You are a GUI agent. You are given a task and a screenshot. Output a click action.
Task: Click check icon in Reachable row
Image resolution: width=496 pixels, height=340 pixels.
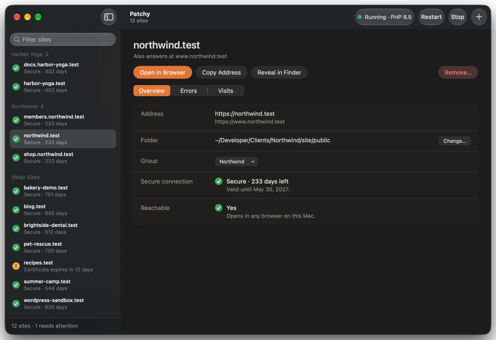point(219,208)
